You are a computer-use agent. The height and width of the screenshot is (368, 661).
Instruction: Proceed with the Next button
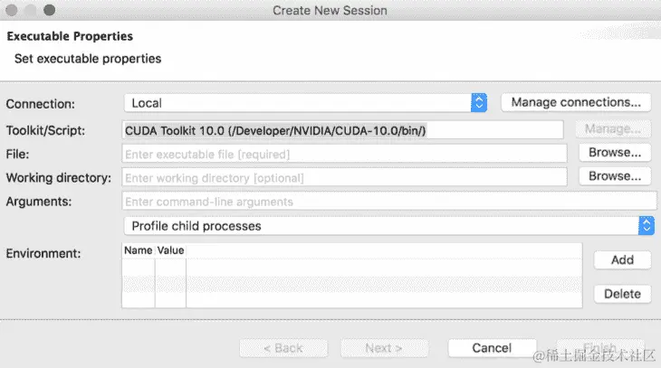click(x=384, y=348)
